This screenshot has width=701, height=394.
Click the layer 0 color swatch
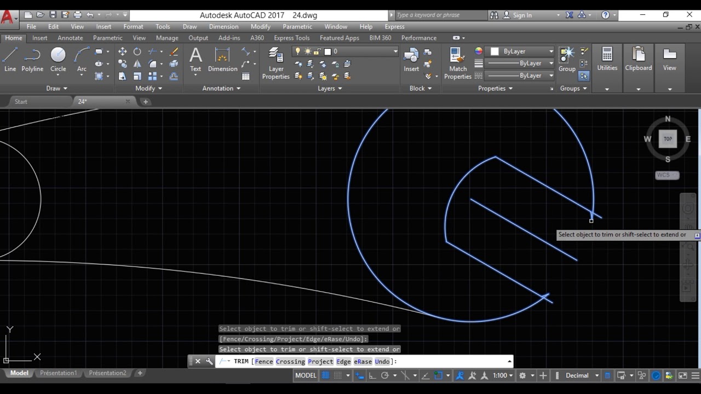(x=327, y=51)
